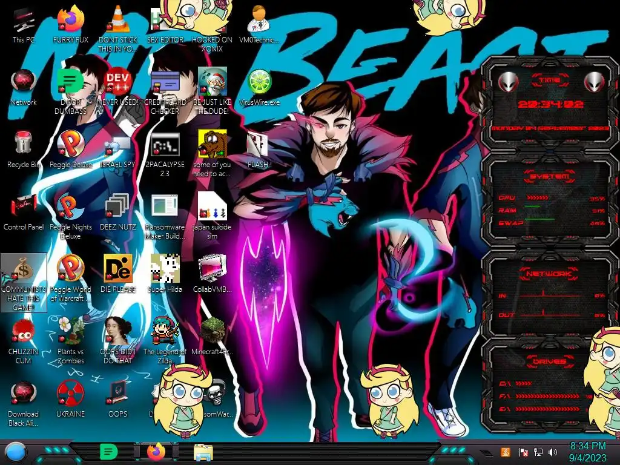Click the left alien head on Time widget

click(509, 82)
